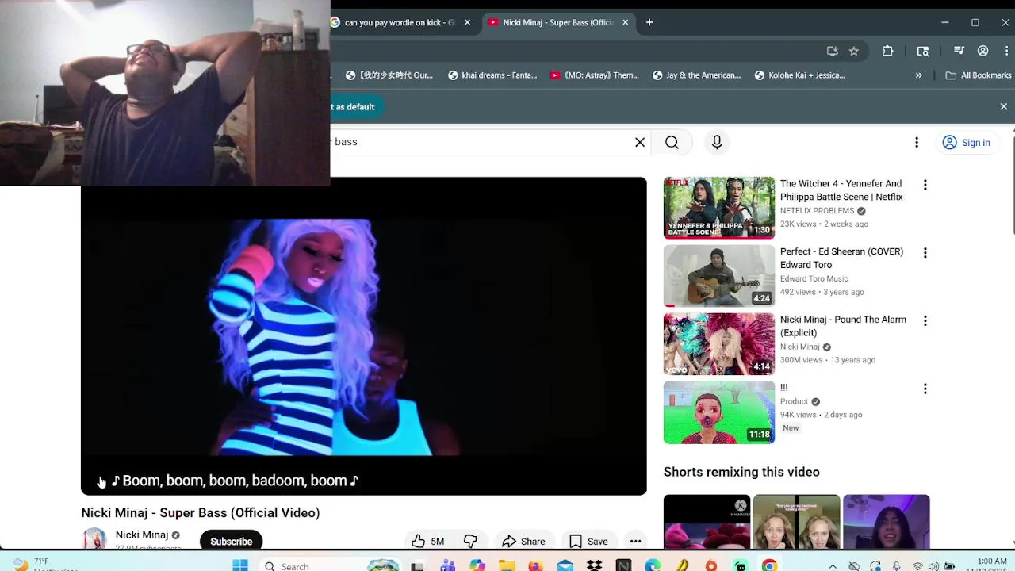Subscribe to the Nicki Minaj channel
This screenshot has width=1015, height=571.
[x=231, y=541]
